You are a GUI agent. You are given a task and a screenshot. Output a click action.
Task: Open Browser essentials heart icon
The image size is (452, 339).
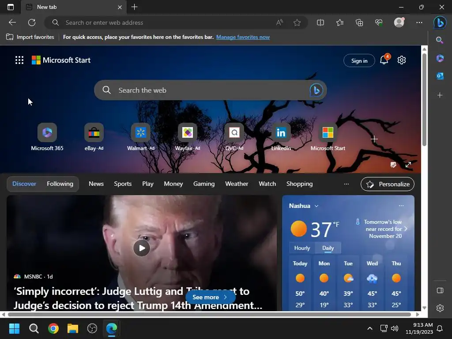coord(379,23)
